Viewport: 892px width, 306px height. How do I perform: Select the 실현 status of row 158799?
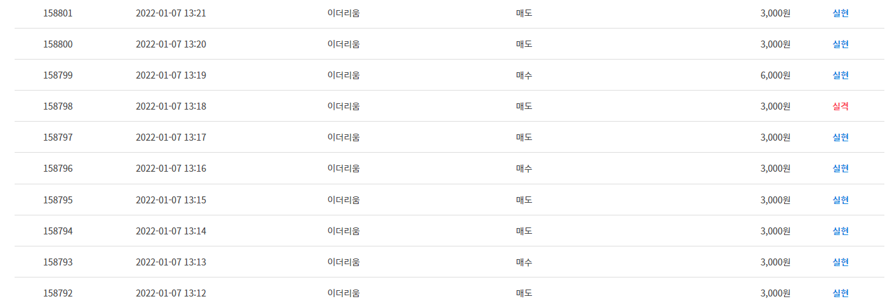(x=841, y=75)
